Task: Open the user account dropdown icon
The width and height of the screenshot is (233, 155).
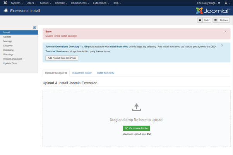Action: pyautogui.click(x=227, y=3)
